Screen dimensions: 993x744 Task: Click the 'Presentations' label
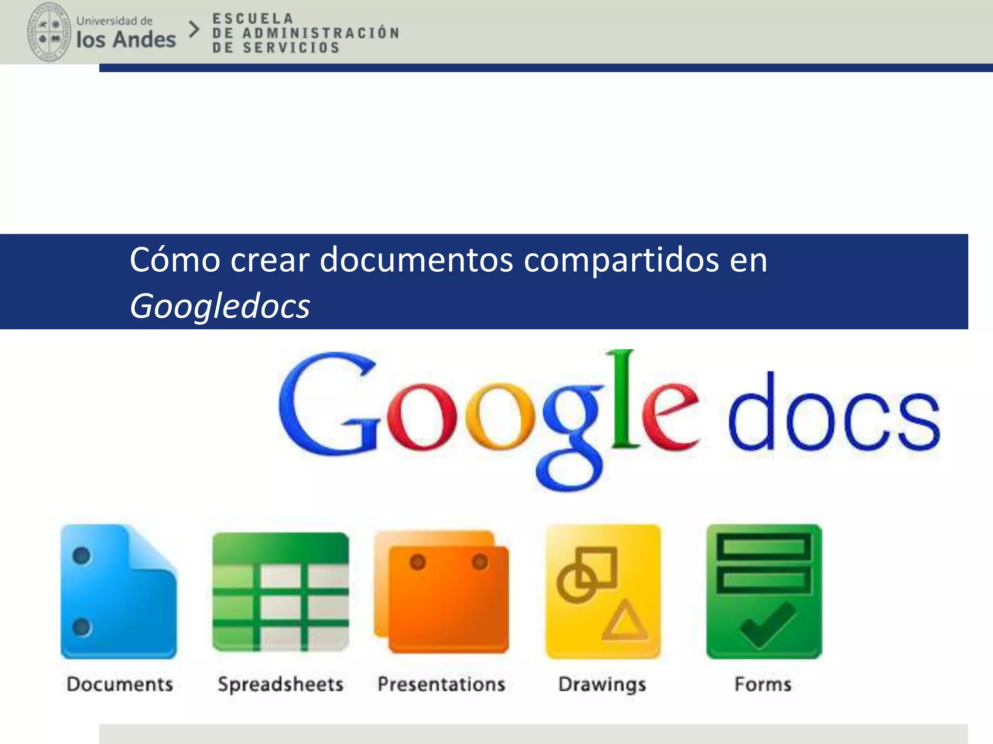pyautogui.click(x=442, y=684)
